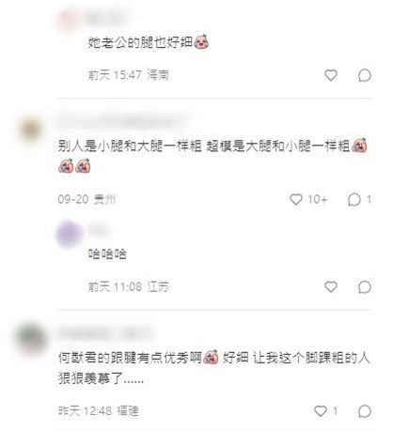Click the blurred username above 何猷君 comment
The height and width of the screenshot is (431, 393).
(106, 332)
